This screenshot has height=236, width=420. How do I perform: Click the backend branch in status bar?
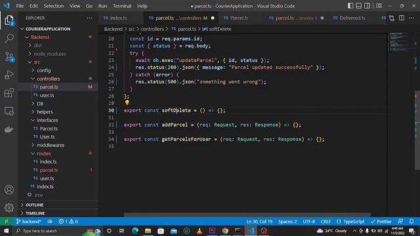tap(29, 222)
